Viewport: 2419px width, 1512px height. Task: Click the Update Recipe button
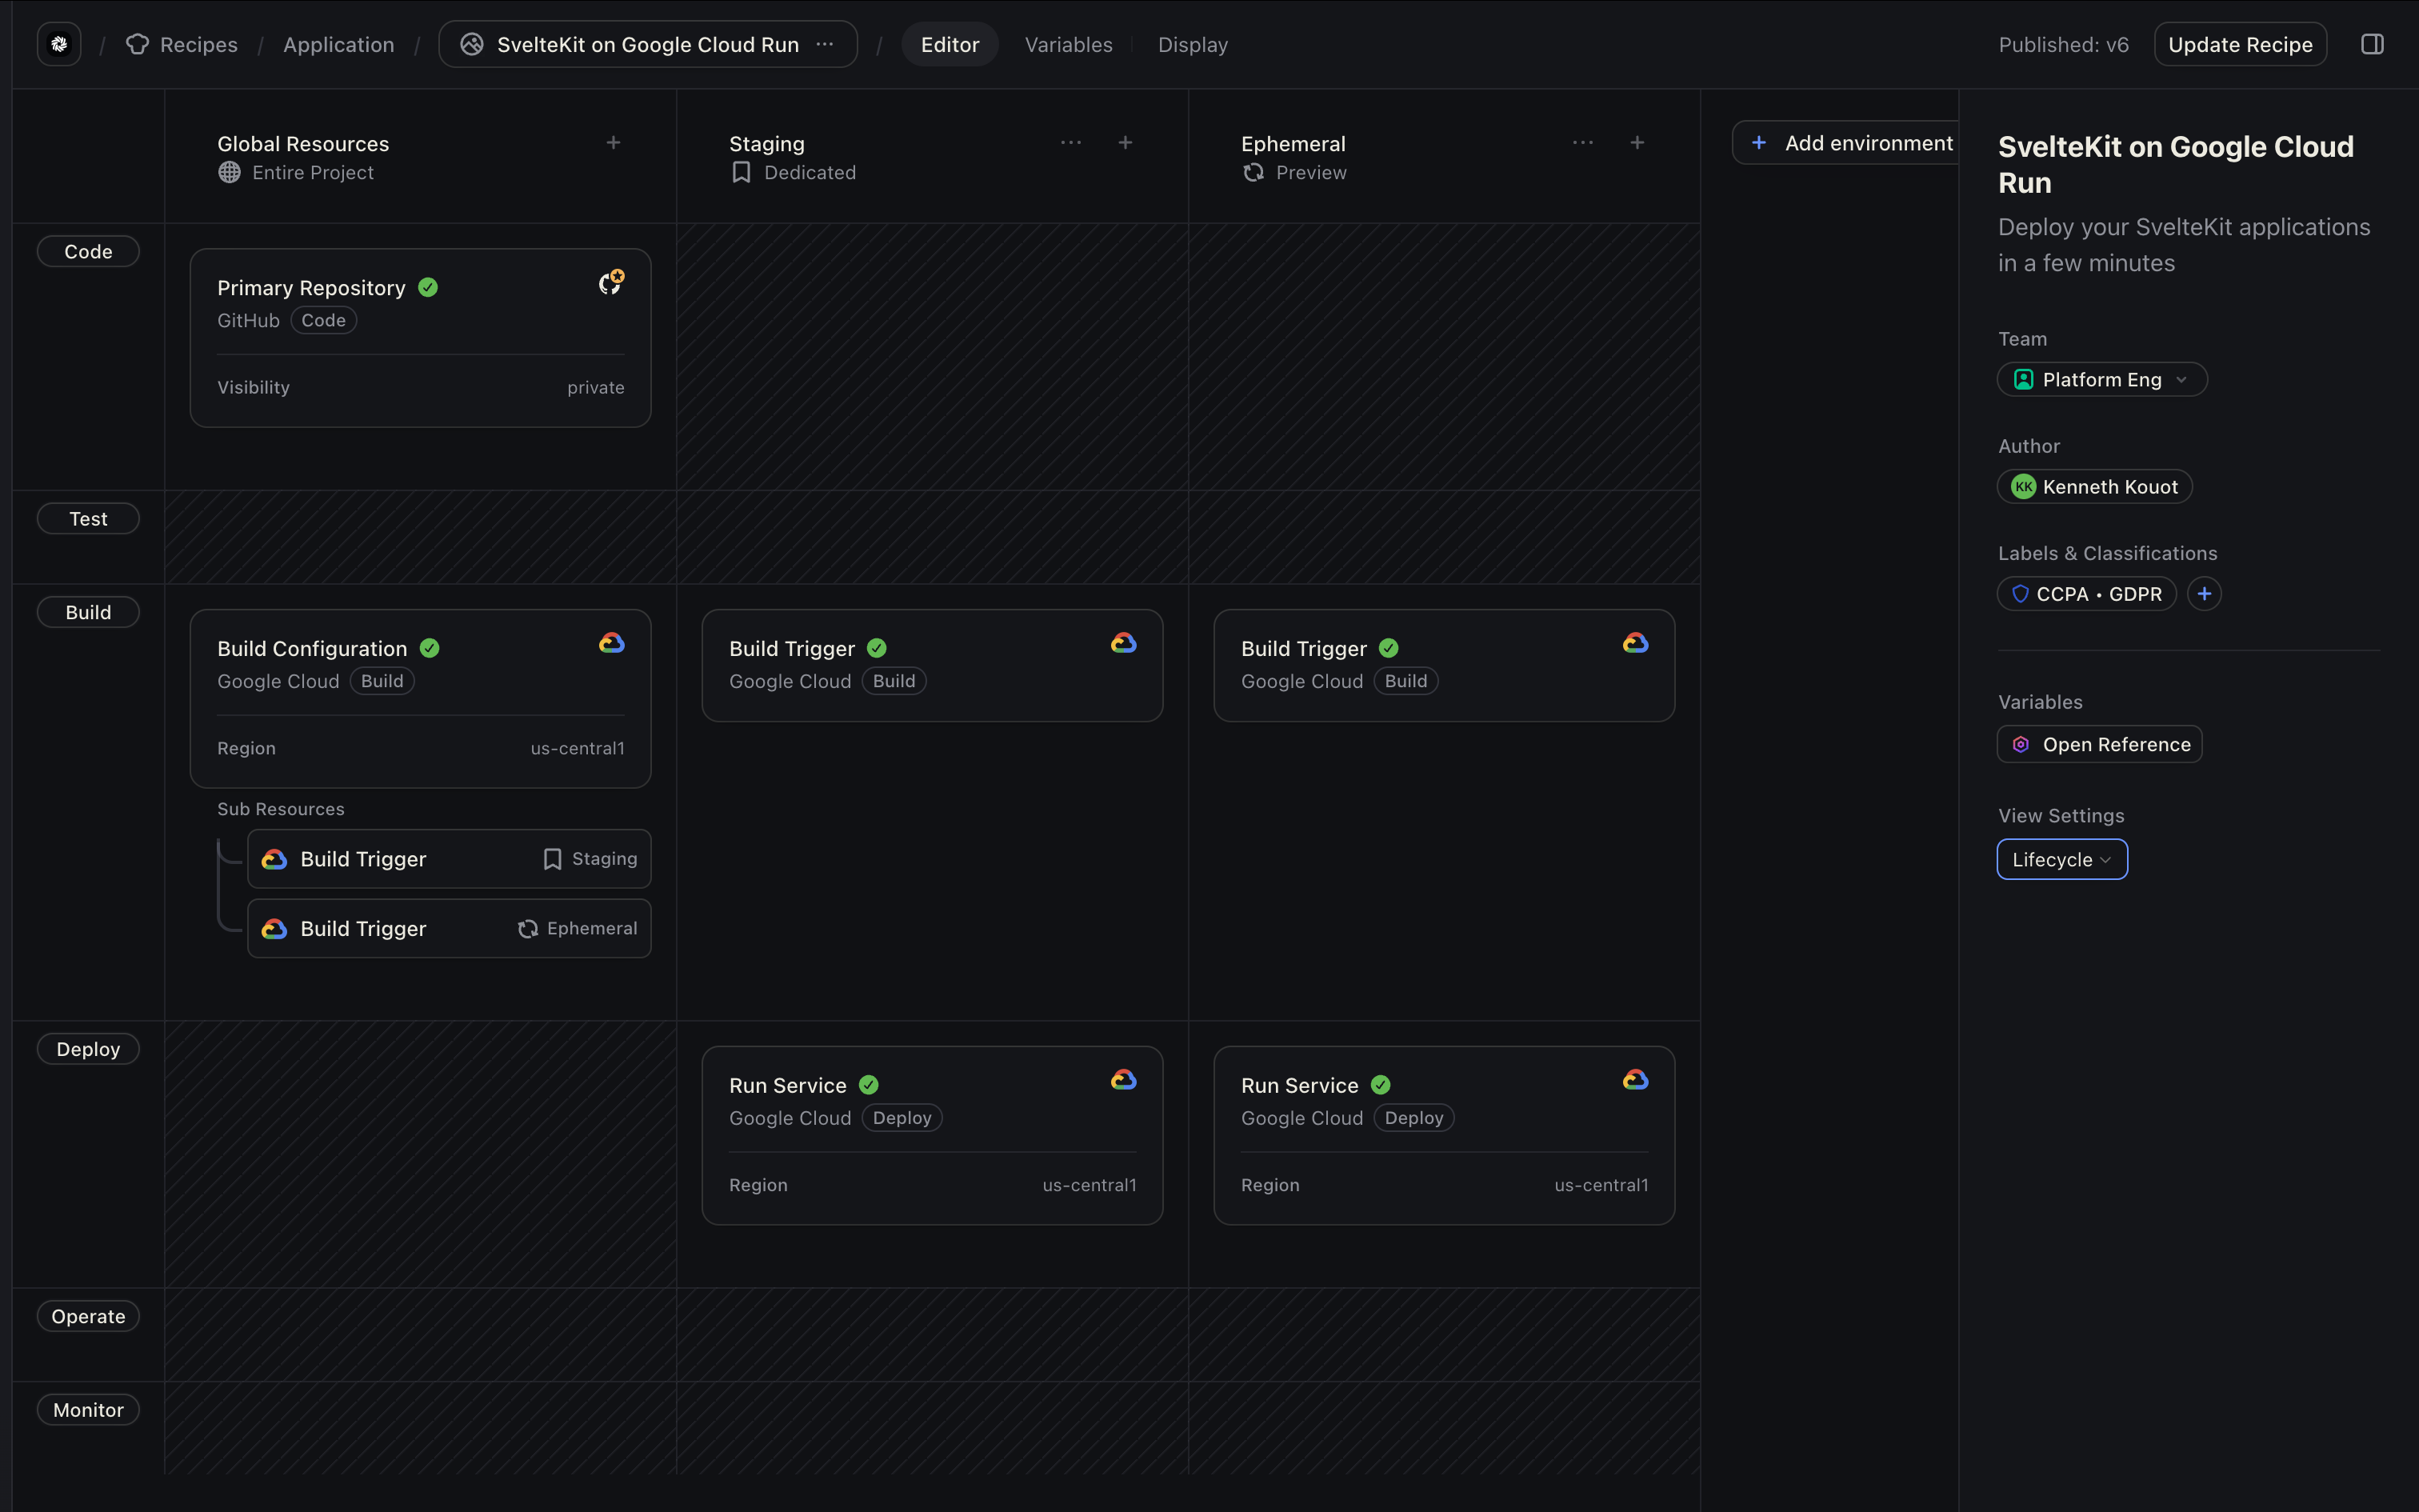coord(2239,45)
